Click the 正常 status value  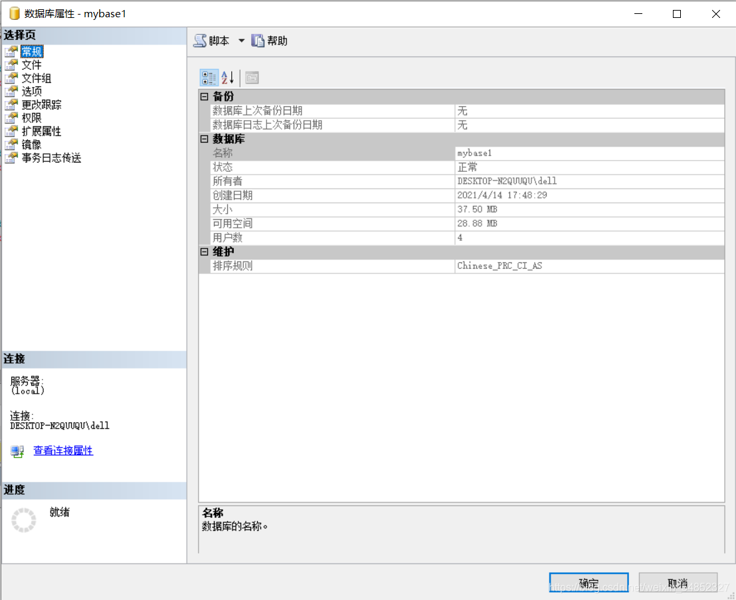click(468, 167)
